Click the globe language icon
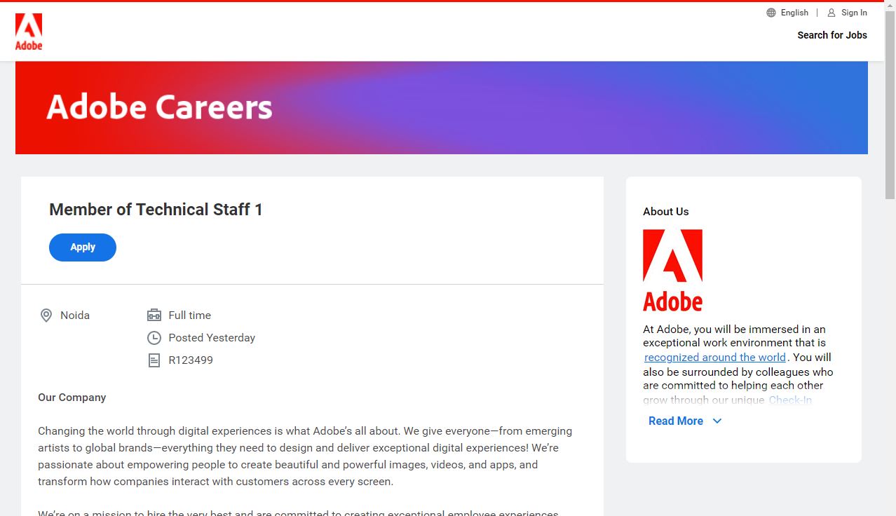This screenshot has height=516, width=896. 771,13
